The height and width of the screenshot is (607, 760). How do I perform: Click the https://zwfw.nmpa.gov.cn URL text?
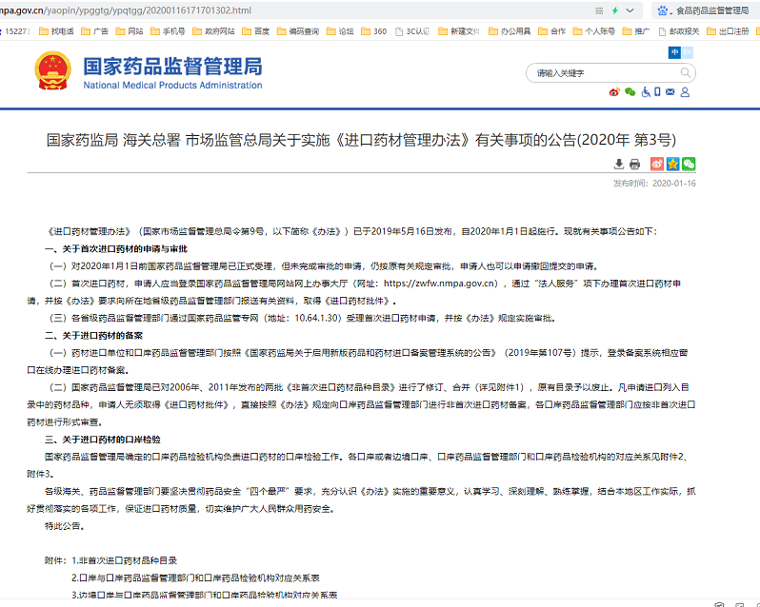pos(441,284)
